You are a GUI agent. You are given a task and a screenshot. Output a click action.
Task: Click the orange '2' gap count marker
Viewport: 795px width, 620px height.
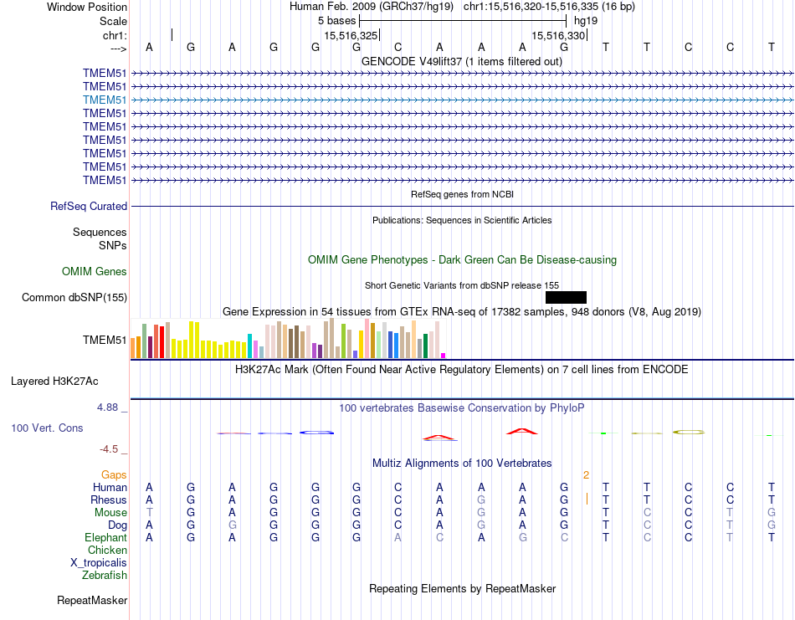586,475
